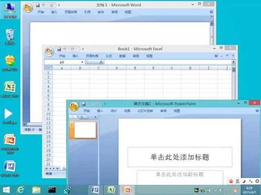Click the 字数: 0 word count in Word's status bar
261x195 pixels.
(29, 130)
